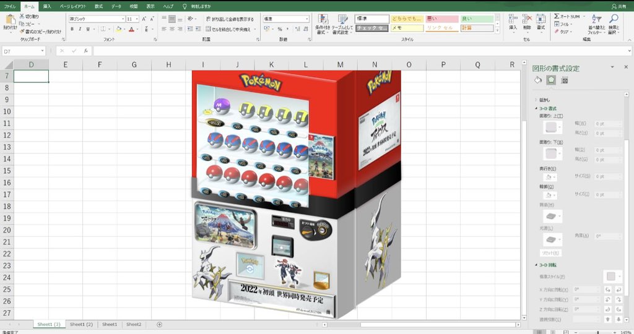Align text to vertical middle
The image size is (634, 334).
click(172, 19)
